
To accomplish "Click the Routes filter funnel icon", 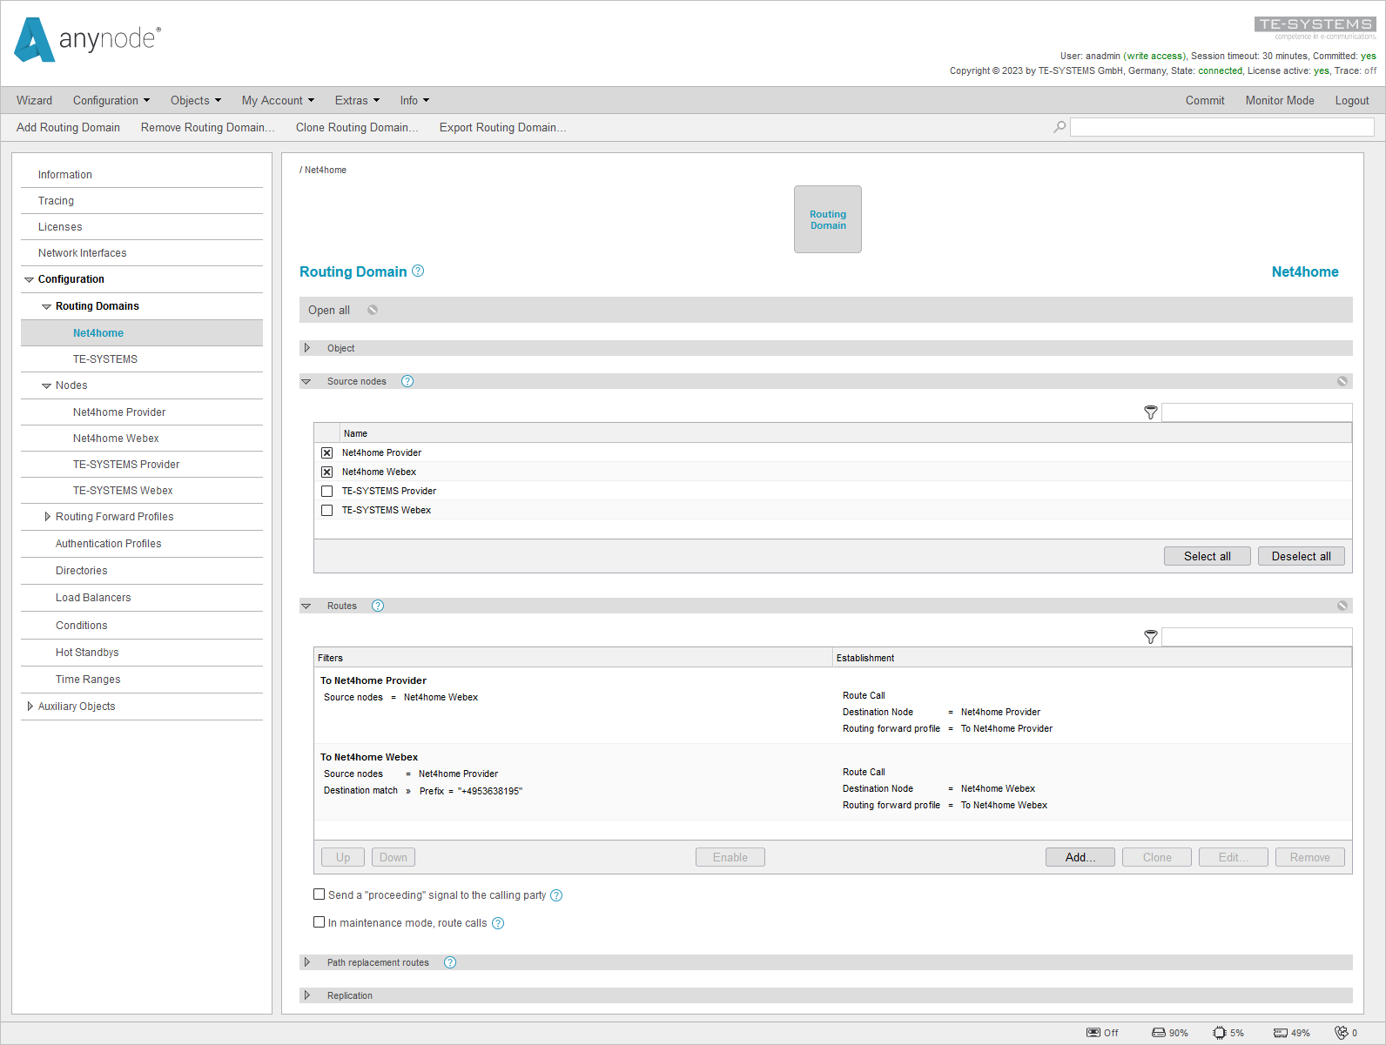I will [1151, 637].
